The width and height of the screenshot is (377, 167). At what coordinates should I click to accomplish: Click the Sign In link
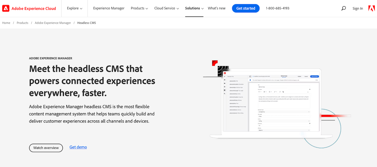coord(358,8)
